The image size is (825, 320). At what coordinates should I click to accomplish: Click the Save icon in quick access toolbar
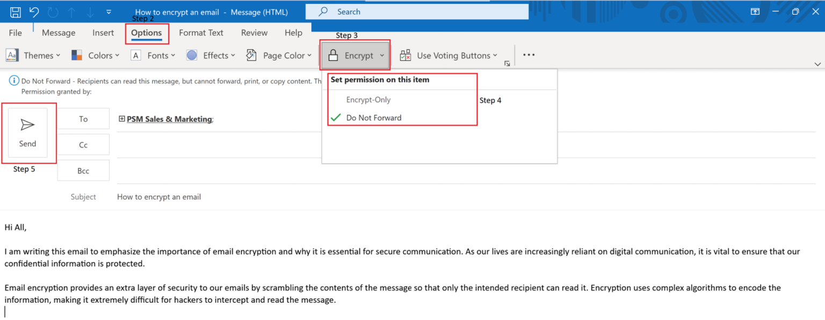(x=15, y=11)
